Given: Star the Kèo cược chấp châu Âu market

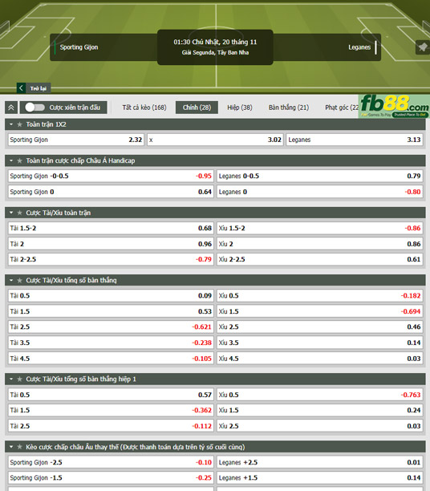Looking at the screenshot, I should pyautogui.click(x=20, y=447).
